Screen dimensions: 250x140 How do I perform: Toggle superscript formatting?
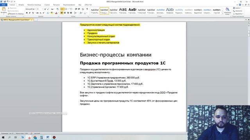tap(43, 13)
